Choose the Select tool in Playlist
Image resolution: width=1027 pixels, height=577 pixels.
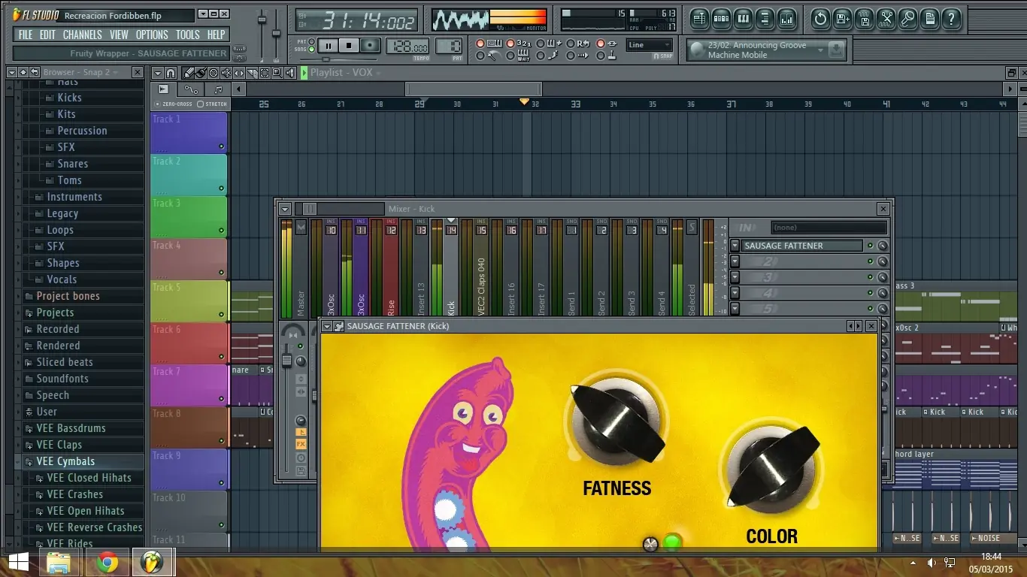click(x=265, y=73)
